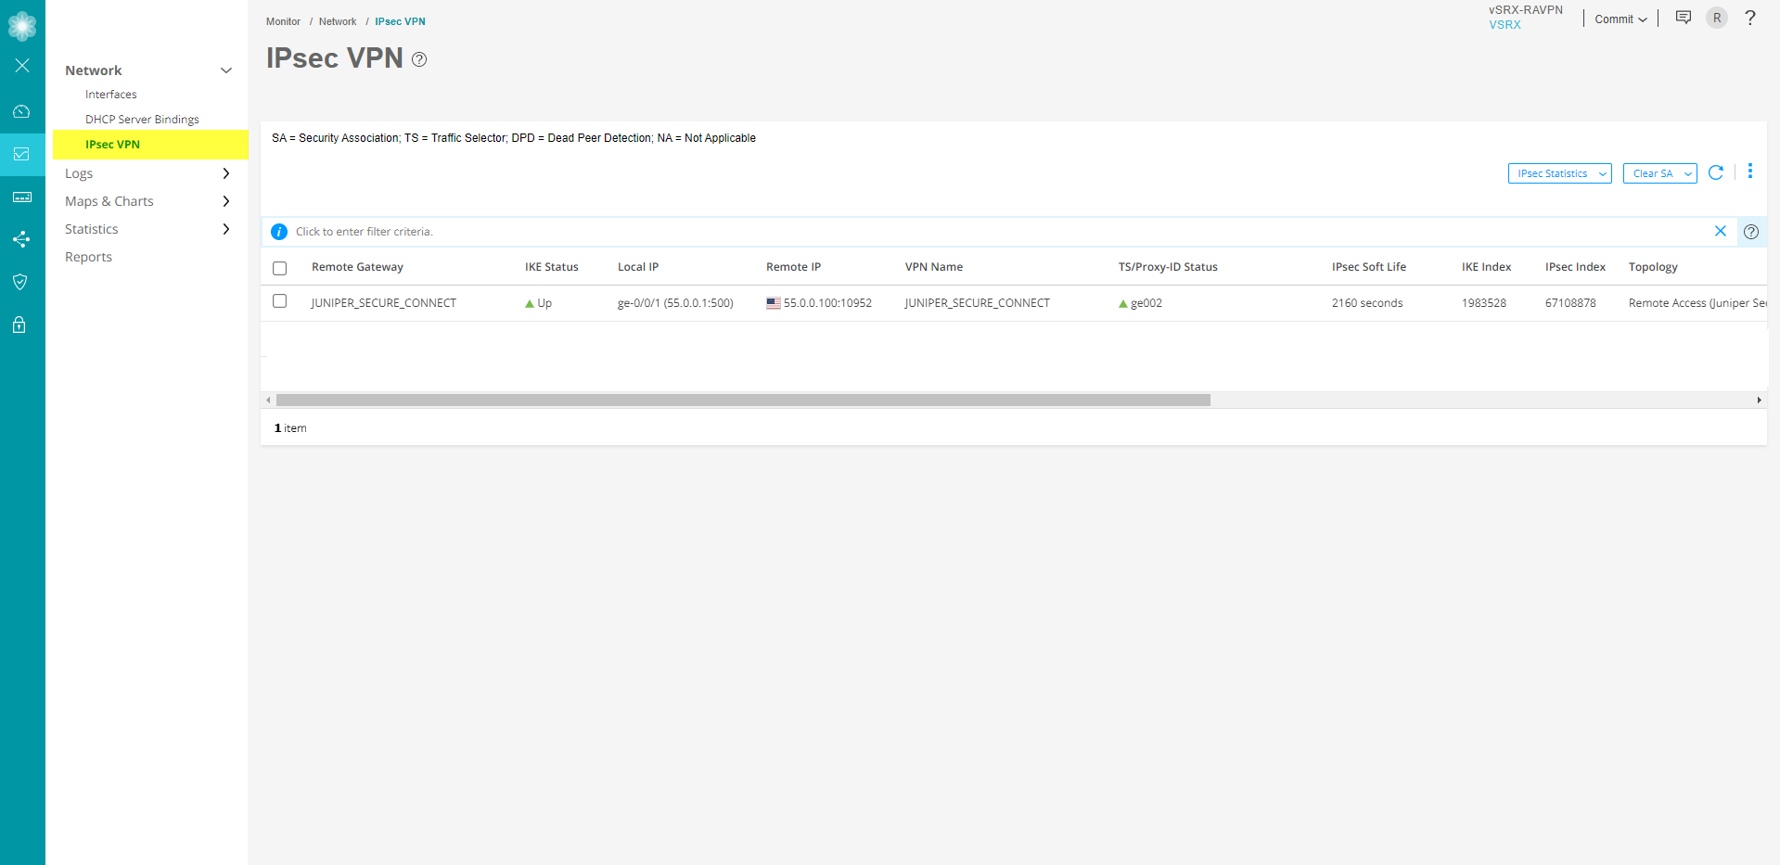Open the Dashboard gauge icon in sidebar
Viewport: 1780px width, 865px height.
22,111
